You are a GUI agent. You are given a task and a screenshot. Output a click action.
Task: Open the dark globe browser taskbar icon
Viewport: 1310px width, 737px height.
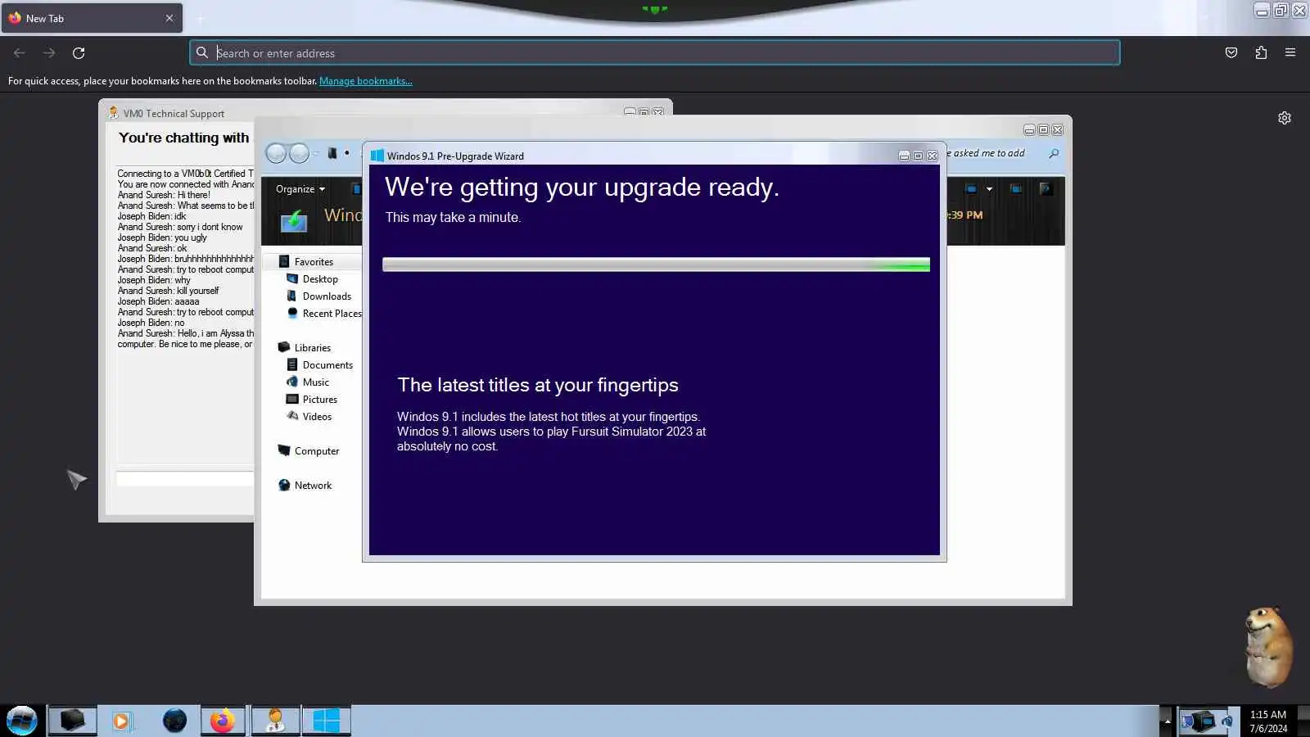[x=174, y=721]
